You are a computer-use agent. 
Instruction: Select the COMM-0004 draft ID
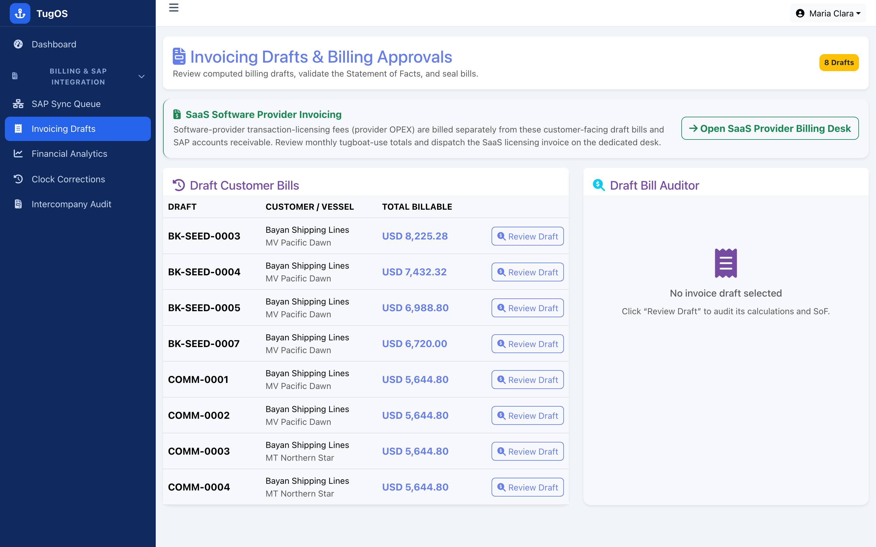coord(199,487)
